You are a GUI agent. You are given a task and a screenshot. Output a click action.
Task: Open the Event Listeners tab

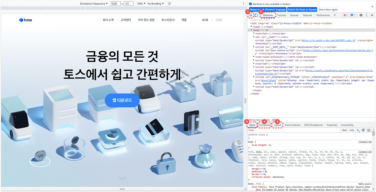pyautogui.click(x=293, y=125)
